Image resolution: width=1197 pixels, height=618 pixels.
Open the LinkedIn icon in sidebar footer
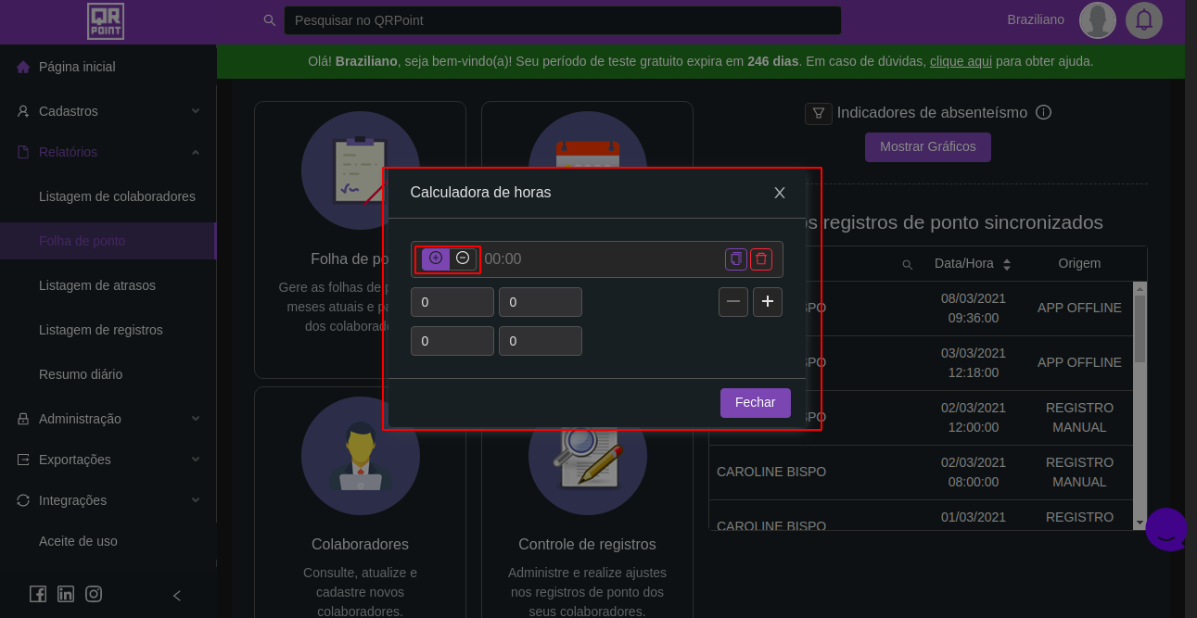66,595
